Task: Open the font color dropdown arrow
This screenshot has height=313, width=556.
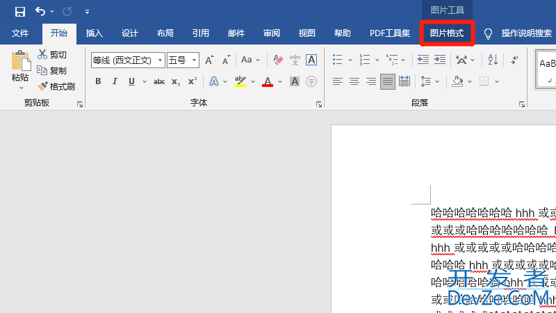Action: 280,82
